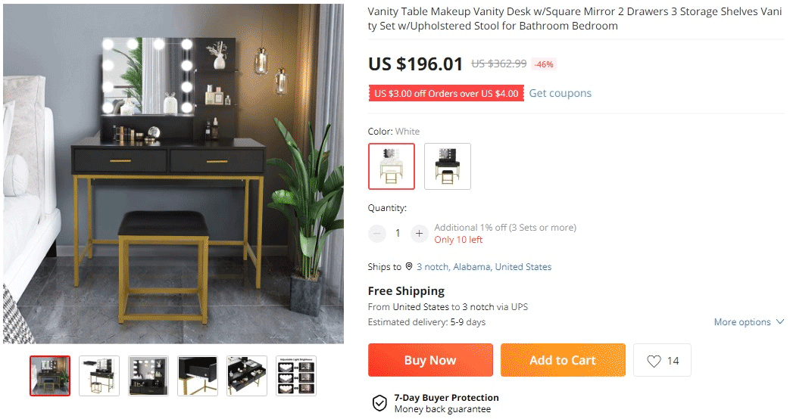View the fifth thumbnail with open drawers
Viewport: 790px width, 419px height.
(x=247, y=376)
